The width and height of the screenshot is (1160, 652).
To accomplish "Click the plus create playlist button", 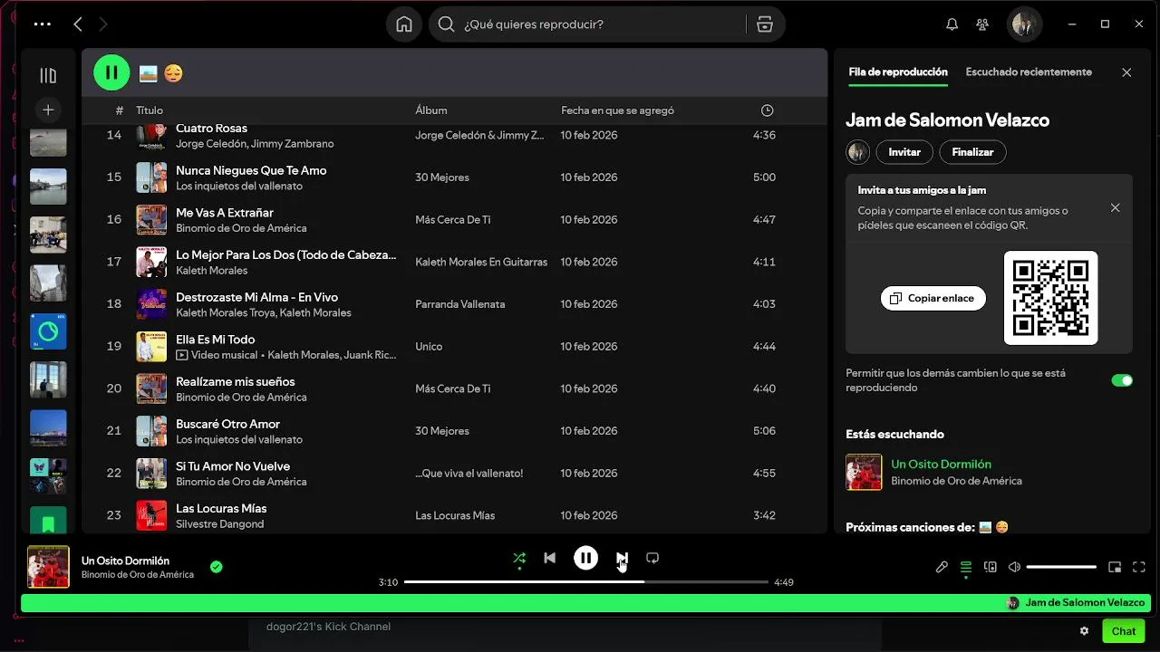I will (x=48, y=110).
